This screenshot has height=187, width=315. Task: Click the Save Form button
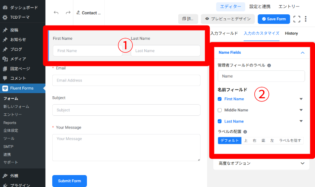click(274, 19)
